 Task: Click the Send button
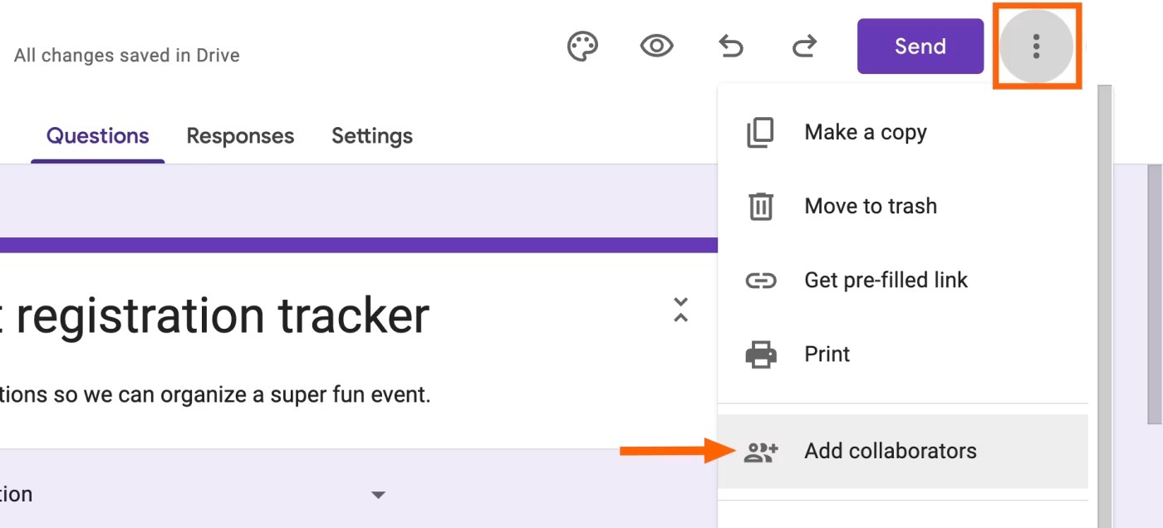tap(920, 46)
